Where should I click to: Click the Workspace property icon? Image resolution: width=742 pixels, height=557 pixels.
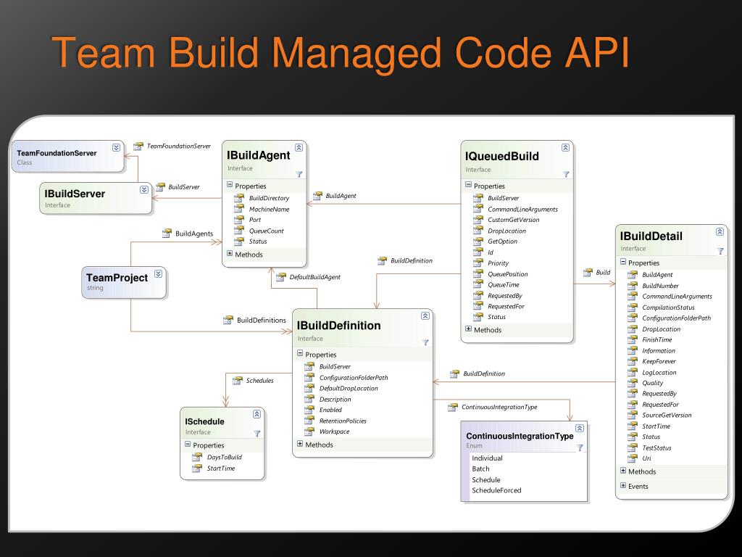pyautogui.click(x=309, y=431)
